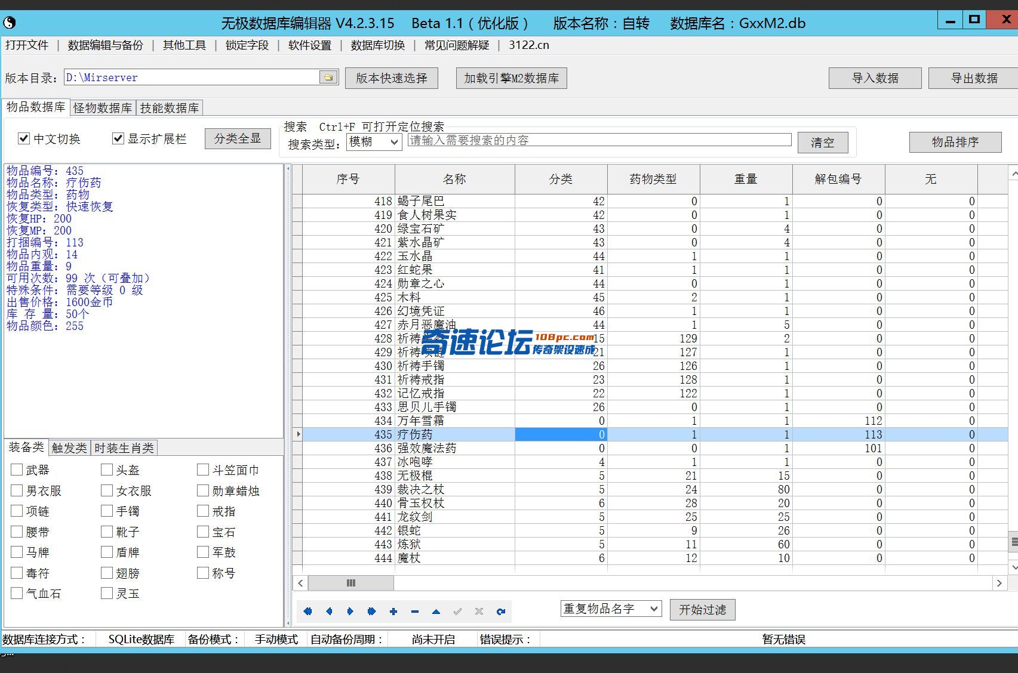Check the 头盔 filter box
The image size is (1018, 673).
[107, 470]
